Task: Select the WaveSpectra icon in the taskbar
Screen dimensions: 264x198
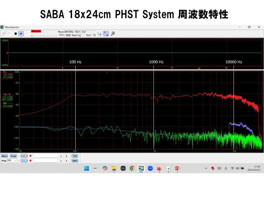Action: tap(141, 168)
